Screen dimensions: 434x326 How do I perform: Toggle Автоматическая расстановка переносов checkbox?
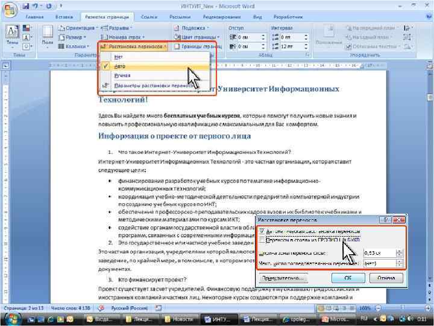coord(262,231)
